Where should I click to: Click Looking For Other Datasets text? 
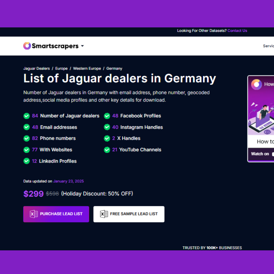(x=202, y=30)
